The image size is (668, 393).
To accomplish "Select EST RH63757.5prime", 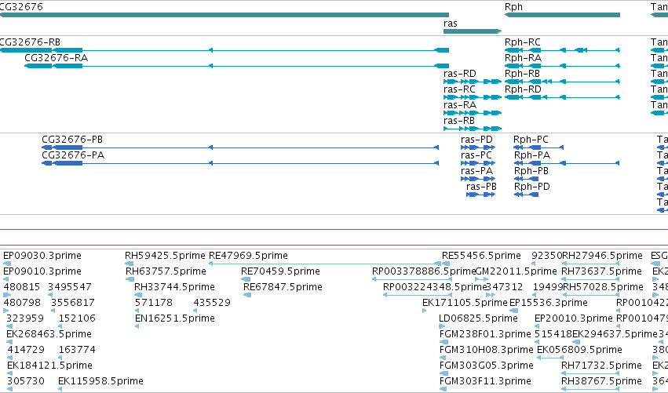I will point(166,271).
